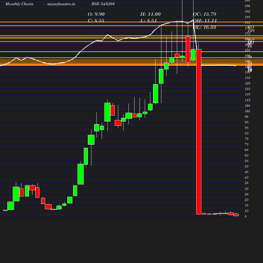This screenshot has height=263, width=263.
Task: Click the tallest red crash candlestick
Action: 199,131
